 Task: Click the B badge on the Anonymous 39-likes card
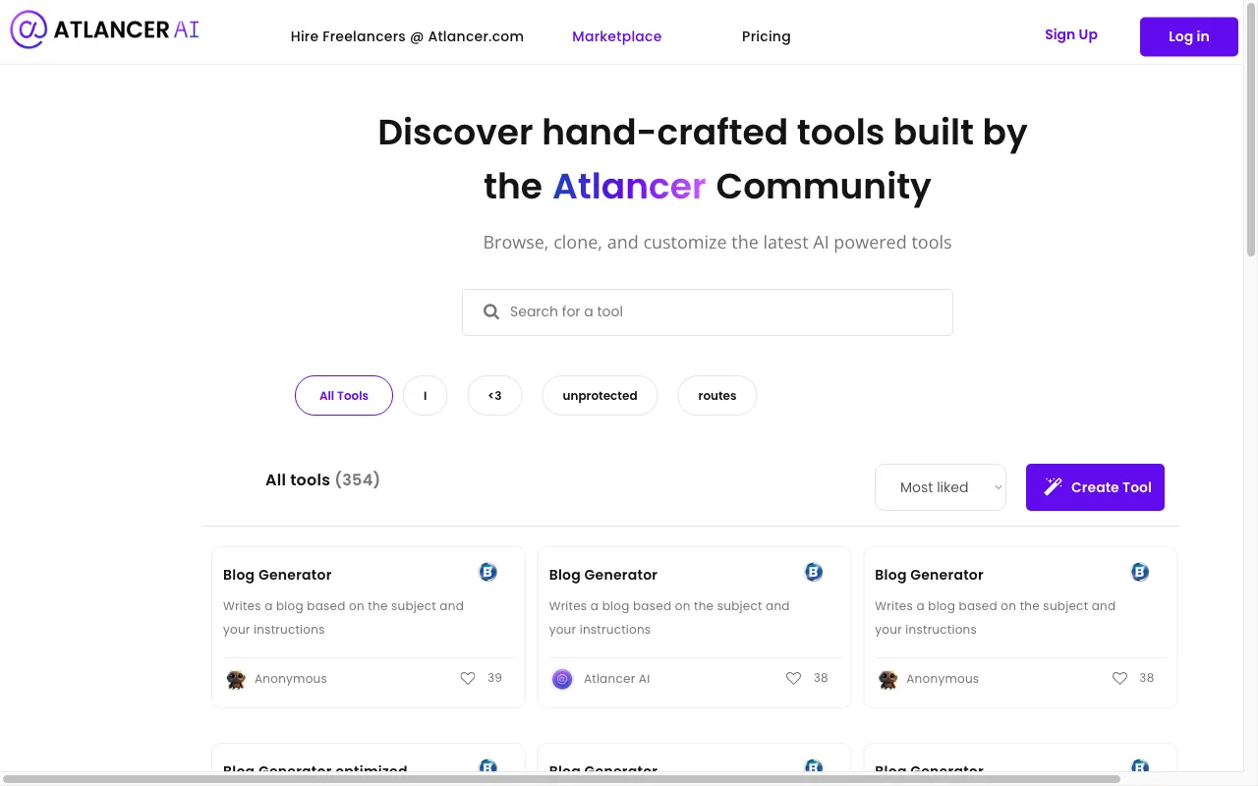pyautogui.click(x=487, y=572)
